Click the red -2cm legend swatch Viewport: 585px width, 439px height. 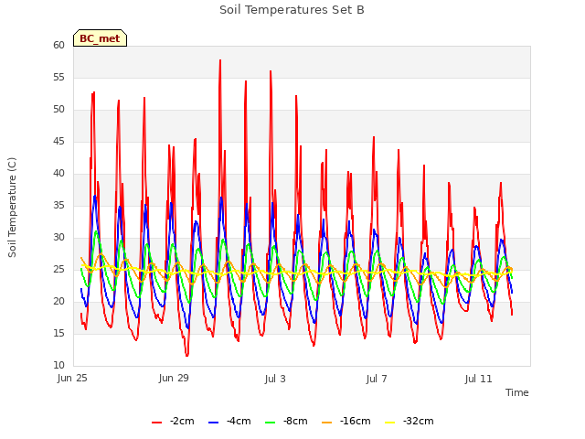156,423
